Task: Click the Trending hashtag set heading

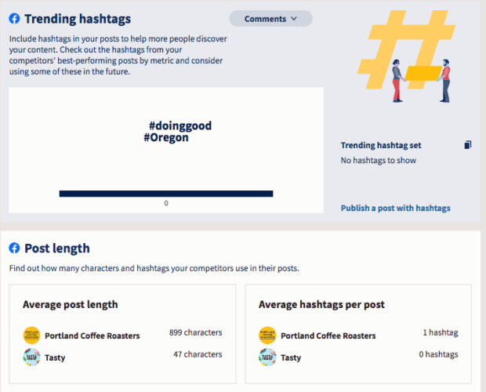Action: [x=381, y=145]
